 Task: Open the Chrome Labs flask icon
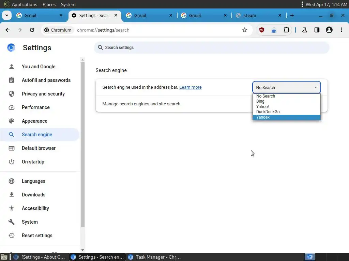pyautogui.click(x=305, y=30)
